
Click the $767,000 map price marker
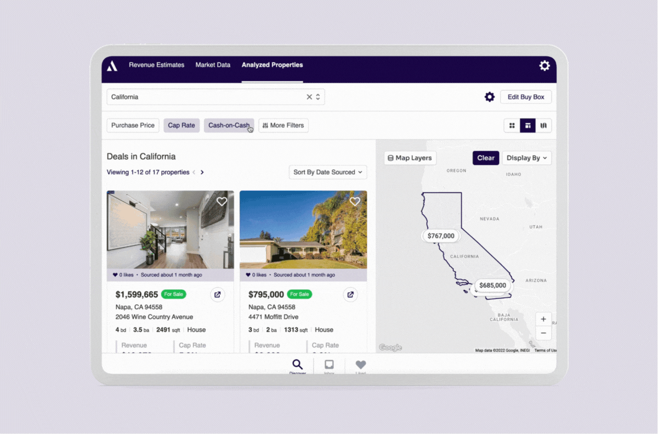click(441, 236)
